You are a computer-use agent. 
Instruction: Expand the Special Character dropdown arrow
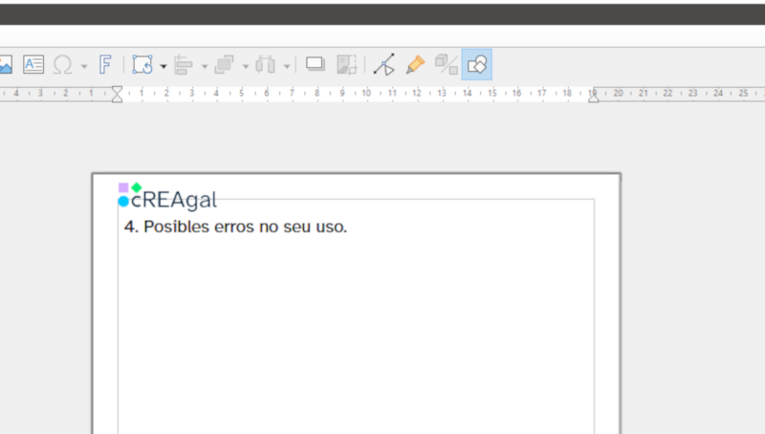pos(83,66)
